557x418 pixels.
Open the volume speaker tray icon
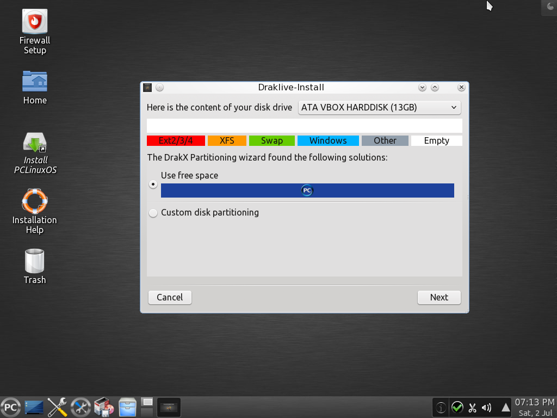tap(487, 407)
